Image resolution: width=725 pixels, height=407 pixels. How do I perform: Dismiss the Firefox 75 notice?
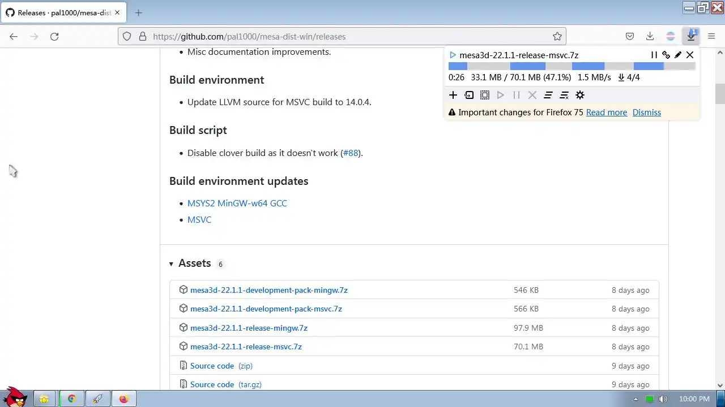tap(646, 112)
